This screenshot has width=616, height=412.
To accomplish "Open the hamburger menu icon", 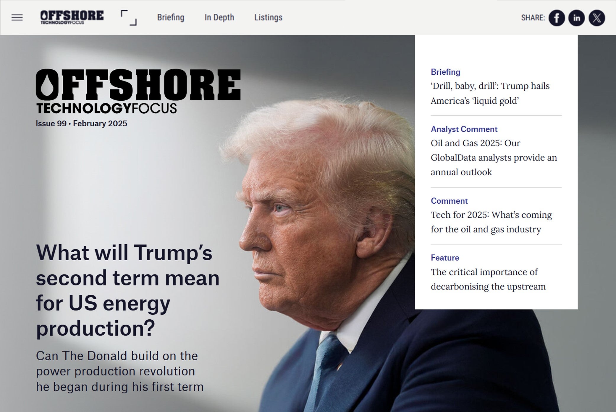I will (x=17, y=18).
